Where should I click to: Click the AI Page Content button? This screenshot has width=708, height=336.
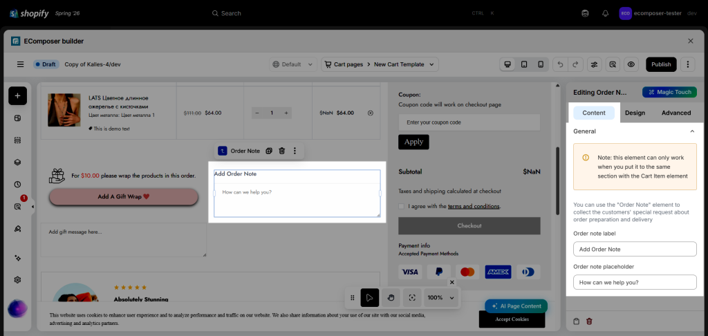tap(516, 306)
